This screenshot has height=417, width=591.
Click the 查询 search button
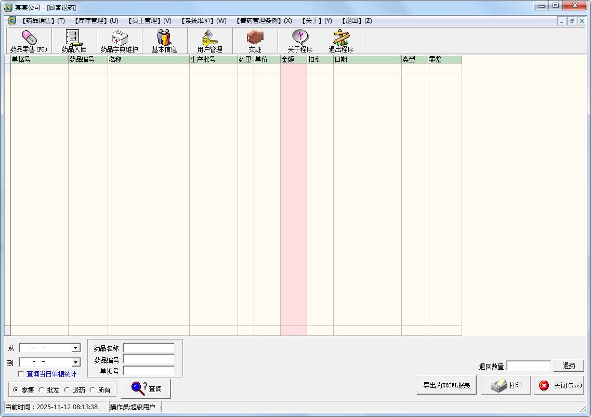pos(146,388)
